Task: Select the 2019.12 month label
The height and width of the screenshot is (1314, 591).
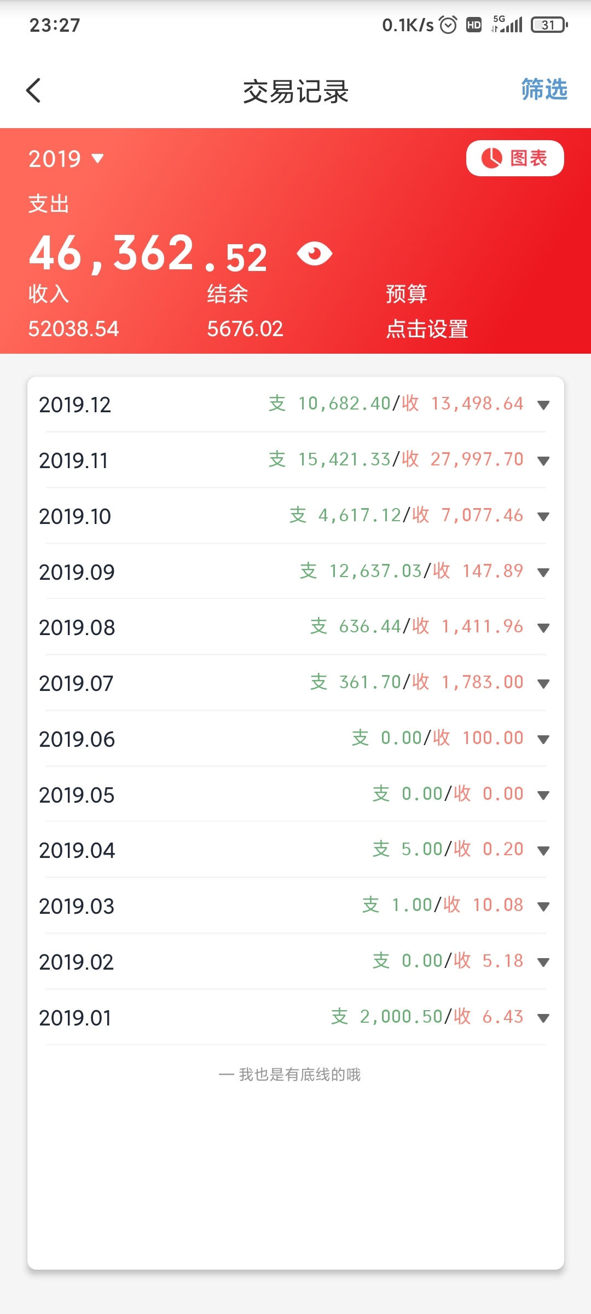Action: [x=75, y=405]
